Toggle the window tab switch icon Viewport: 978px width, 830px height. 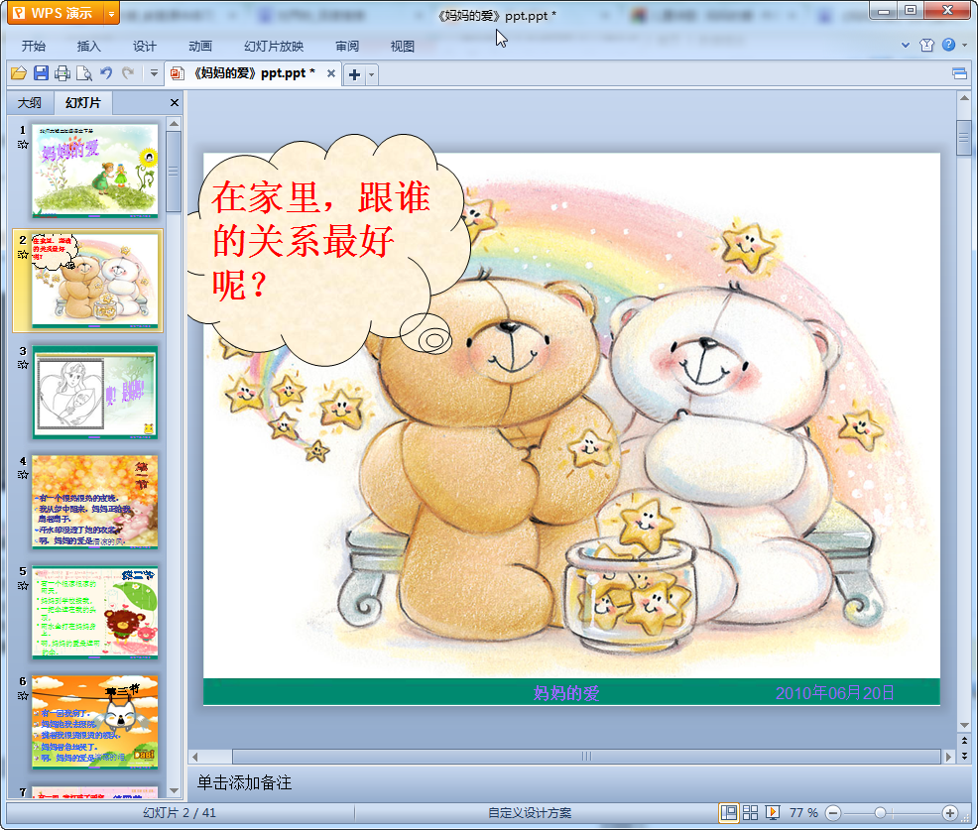coord(959,74)
